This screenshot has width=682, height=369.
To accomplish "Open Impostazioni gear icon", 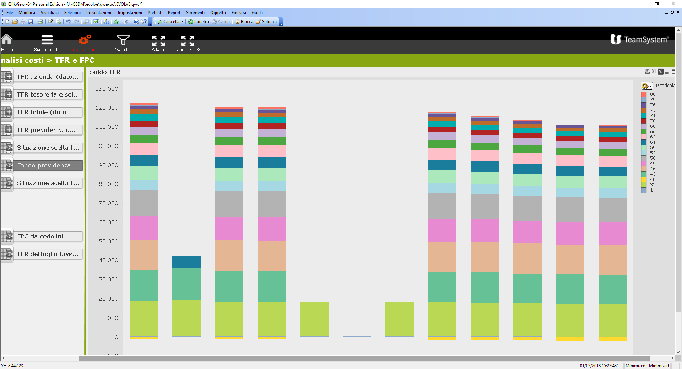I will (85, 40).
